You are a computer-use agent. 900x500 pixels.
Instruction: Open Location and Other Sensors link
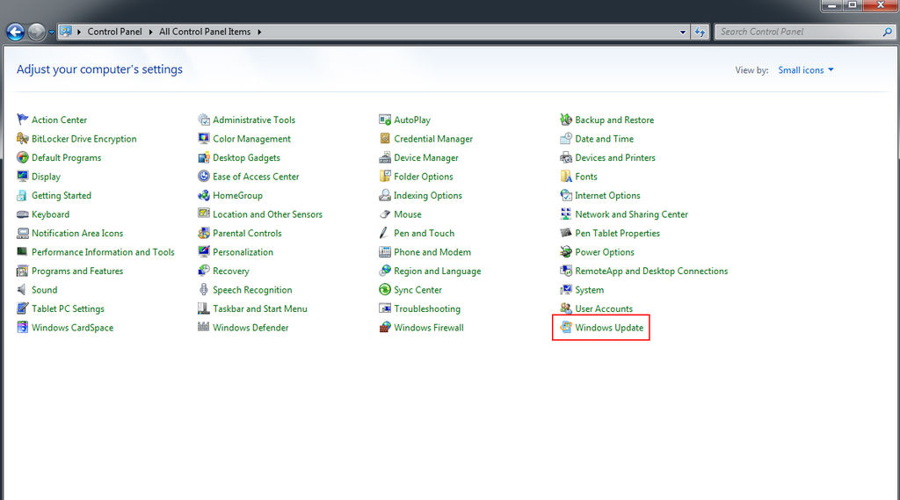pos(267,214)
